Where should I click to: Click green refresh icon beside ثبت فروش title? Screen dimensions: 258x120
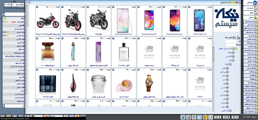coord(231,2)
